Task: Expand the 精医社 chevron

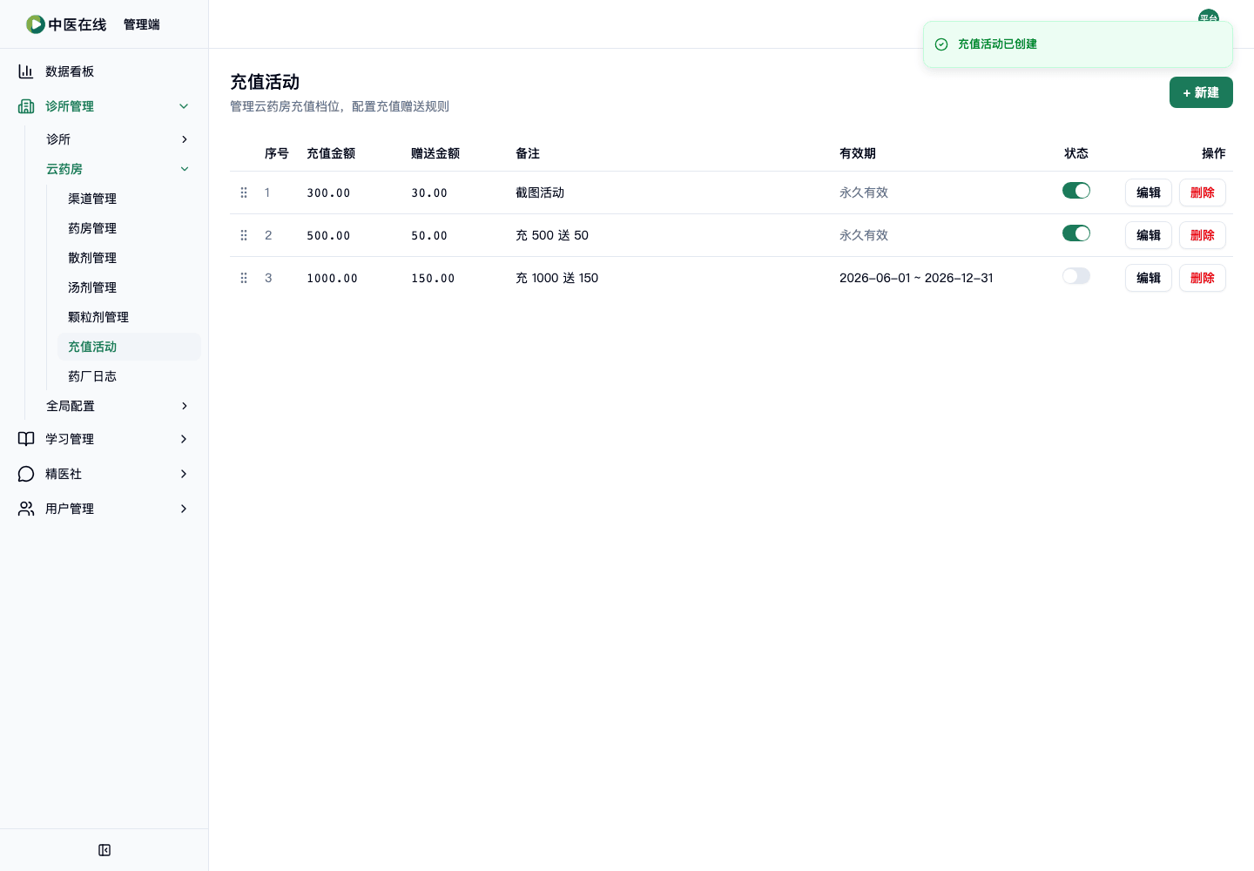Action: click(x=184, y=474)
